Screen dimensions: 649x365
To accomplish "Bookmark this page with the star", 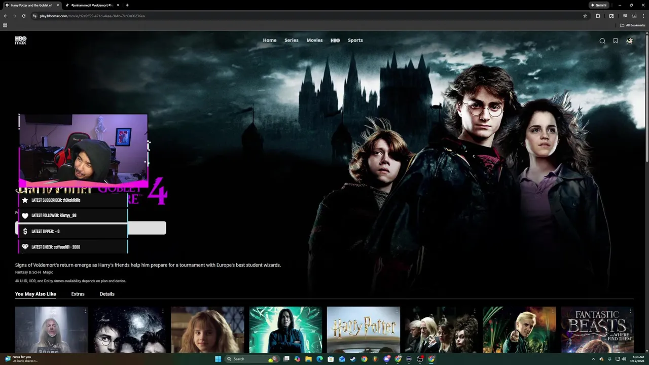I will 585,16.
